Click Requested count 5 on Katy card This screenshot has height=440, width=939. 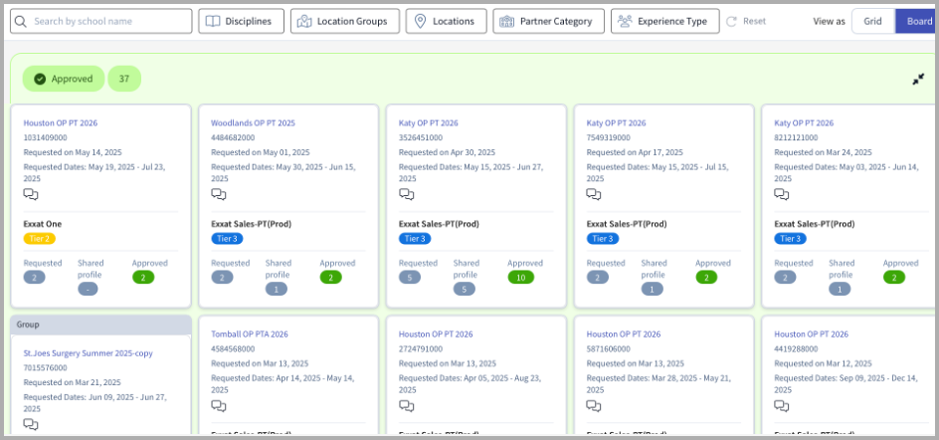pos(410,277)
